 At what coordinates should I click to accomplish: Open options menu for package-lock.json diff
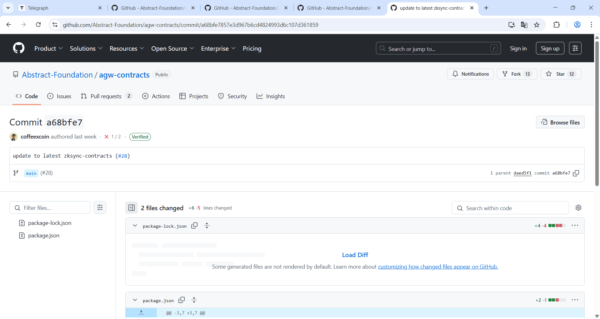(x=575, y=225)
